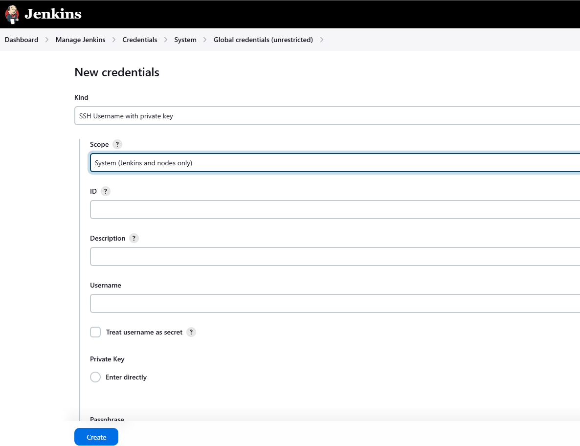The image size is (580, 446).
Task: Open the Scope dropdown
Action: point(335,163)
